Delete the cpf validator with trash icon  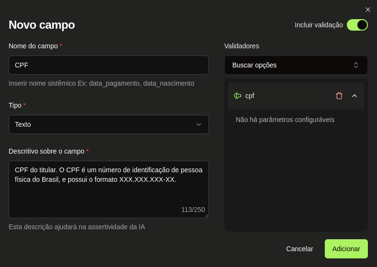click(x=339, y=96)
